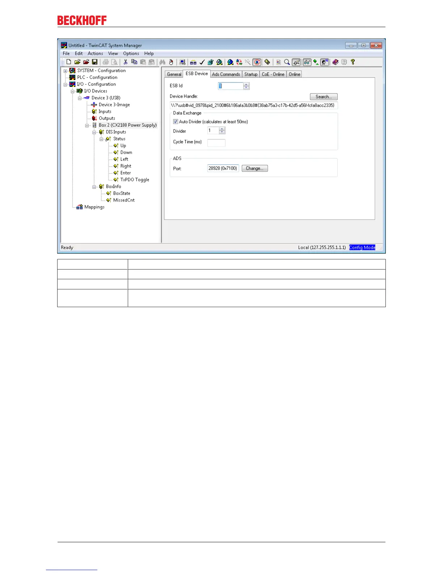Select Device 3-Image in the tree

point(114,105)
